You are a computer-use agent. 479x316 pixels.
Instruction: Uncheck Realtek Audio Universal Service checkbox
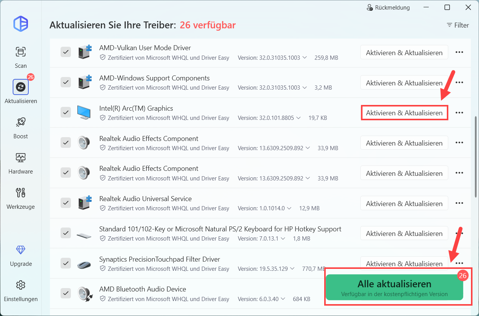tap(66, 203)
